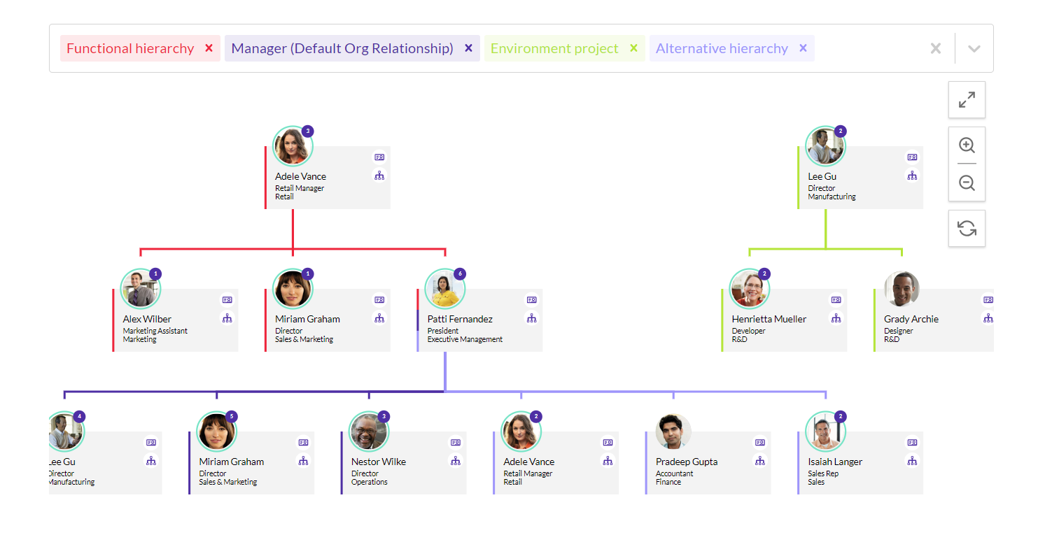Click hierarchy icon on top Adele Vance card

pyautogui.click(x=379, y=176)
